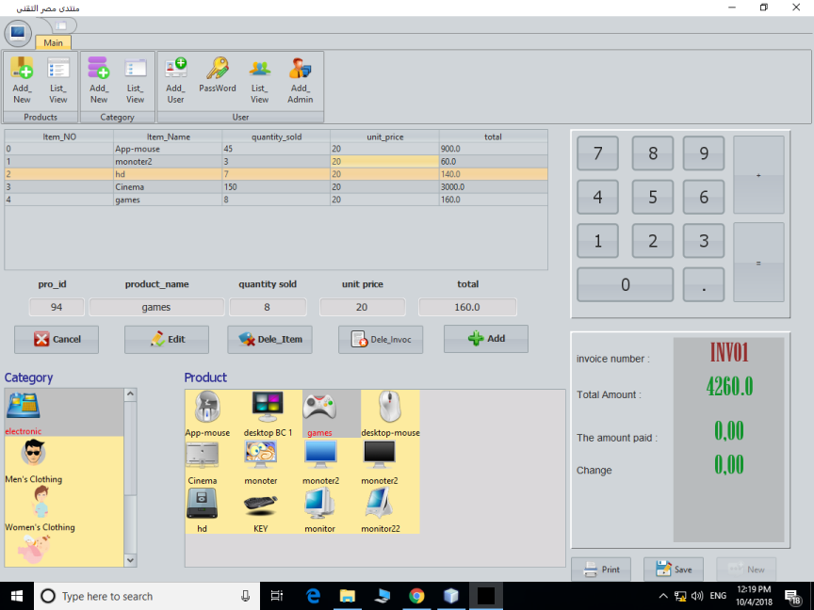
Task: Select the Cinema product icon
Action: tap(203, 462)
